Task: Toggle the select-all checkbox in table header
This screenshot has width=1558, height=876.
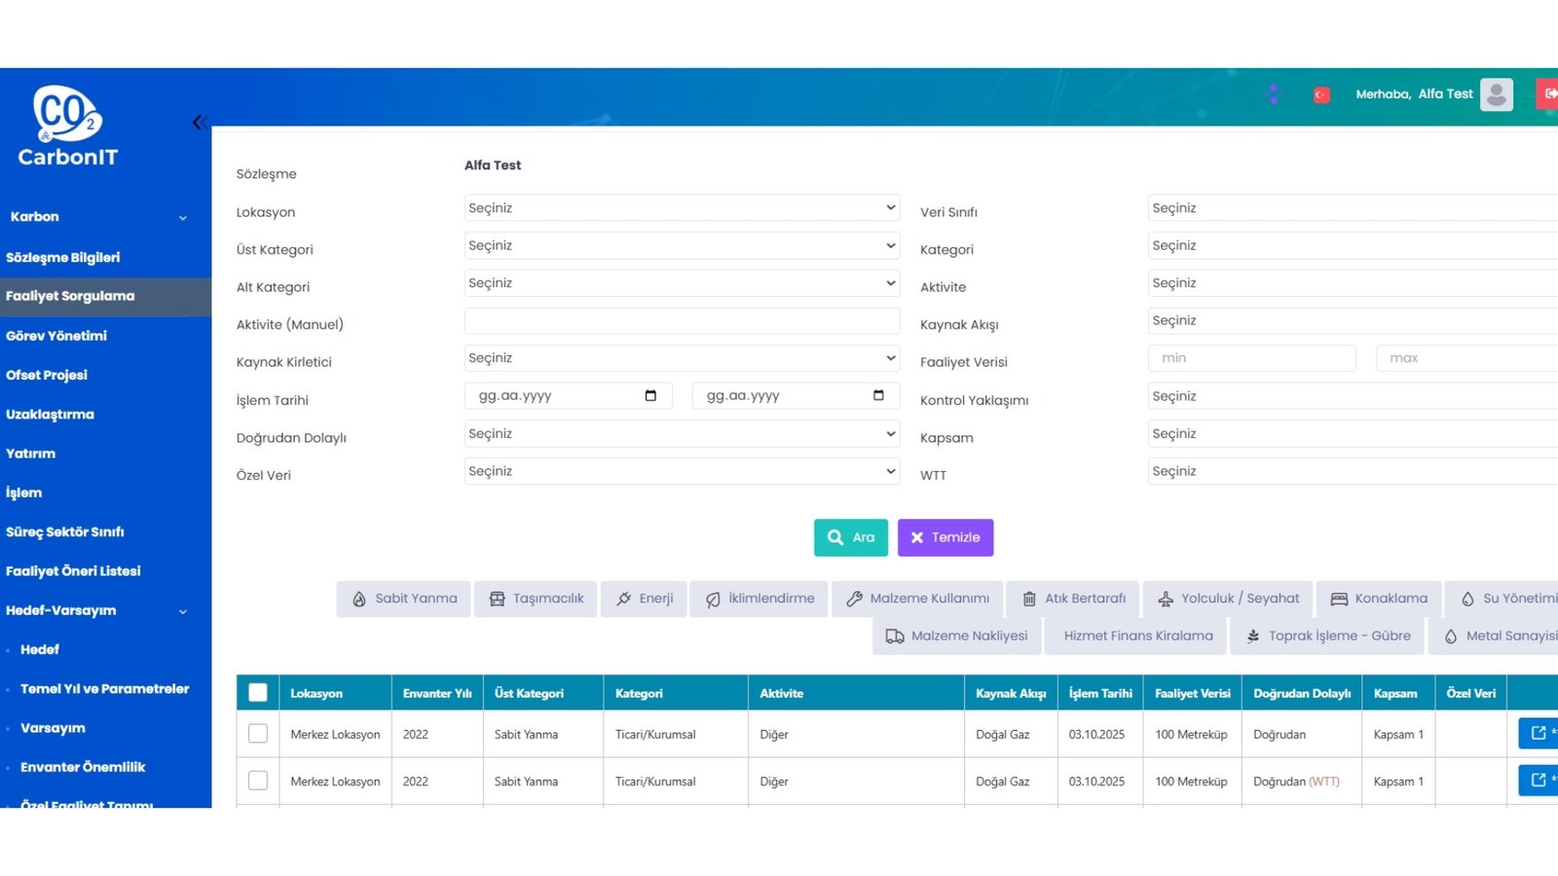Action: click(258, 693)
